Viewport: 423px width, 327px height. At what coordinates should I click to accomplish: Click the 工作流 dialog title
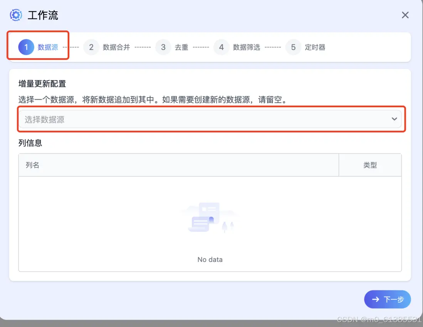pos(43,15)
